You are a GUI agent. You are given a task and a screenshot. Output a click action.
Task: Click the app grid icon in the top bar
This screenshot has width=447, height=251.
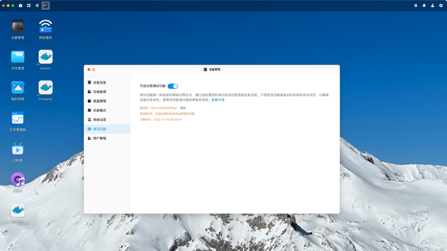click(x=29, y=6)
